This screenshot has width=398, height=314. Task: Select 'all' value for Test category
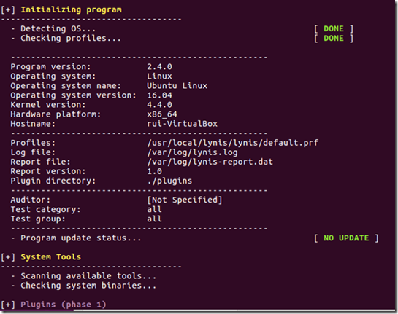click(154, 209)
